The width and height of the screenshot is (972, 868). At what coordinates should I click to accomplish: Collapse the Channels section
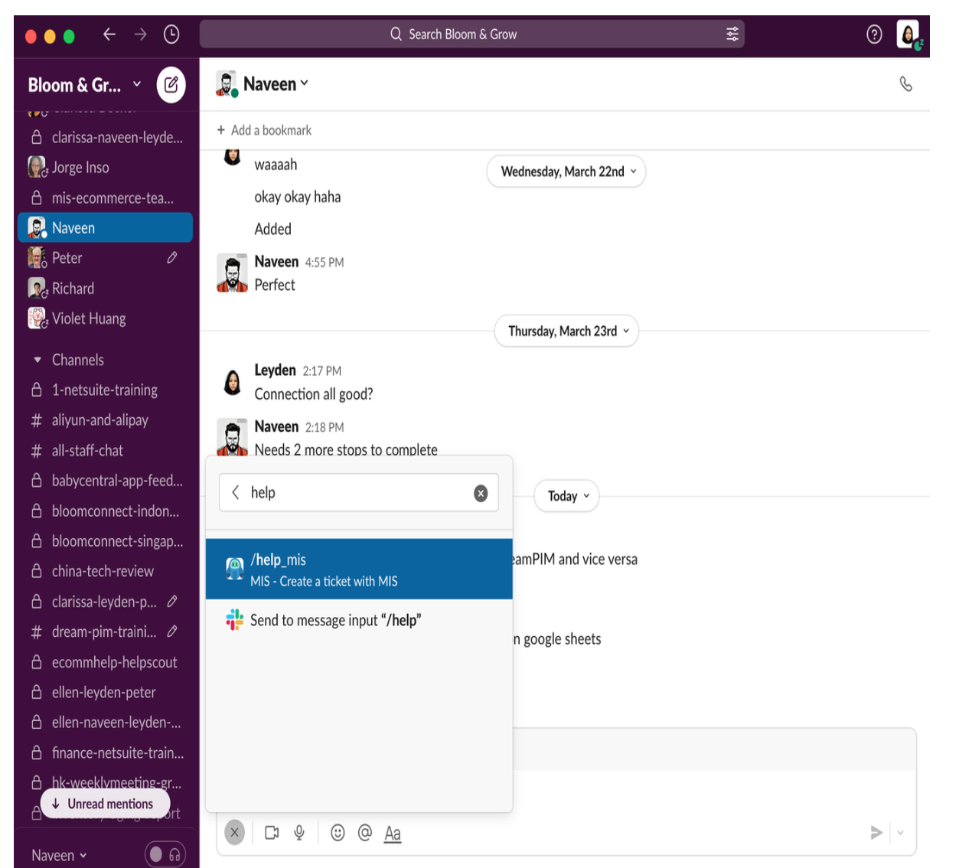38,360
